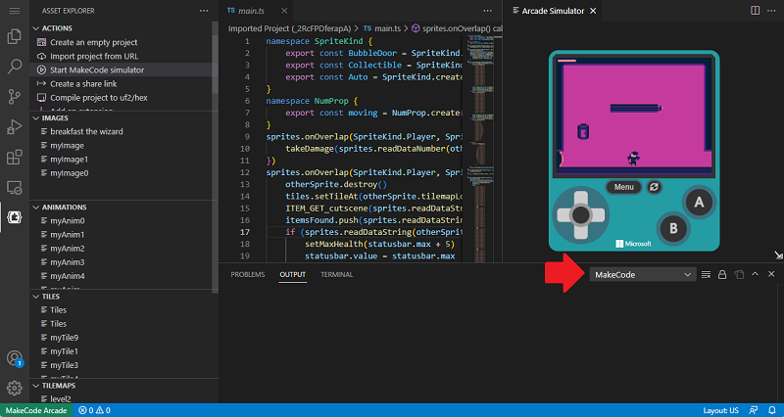
Task: Collapse the ANIMATIONS section
Action: coord(36,208)
